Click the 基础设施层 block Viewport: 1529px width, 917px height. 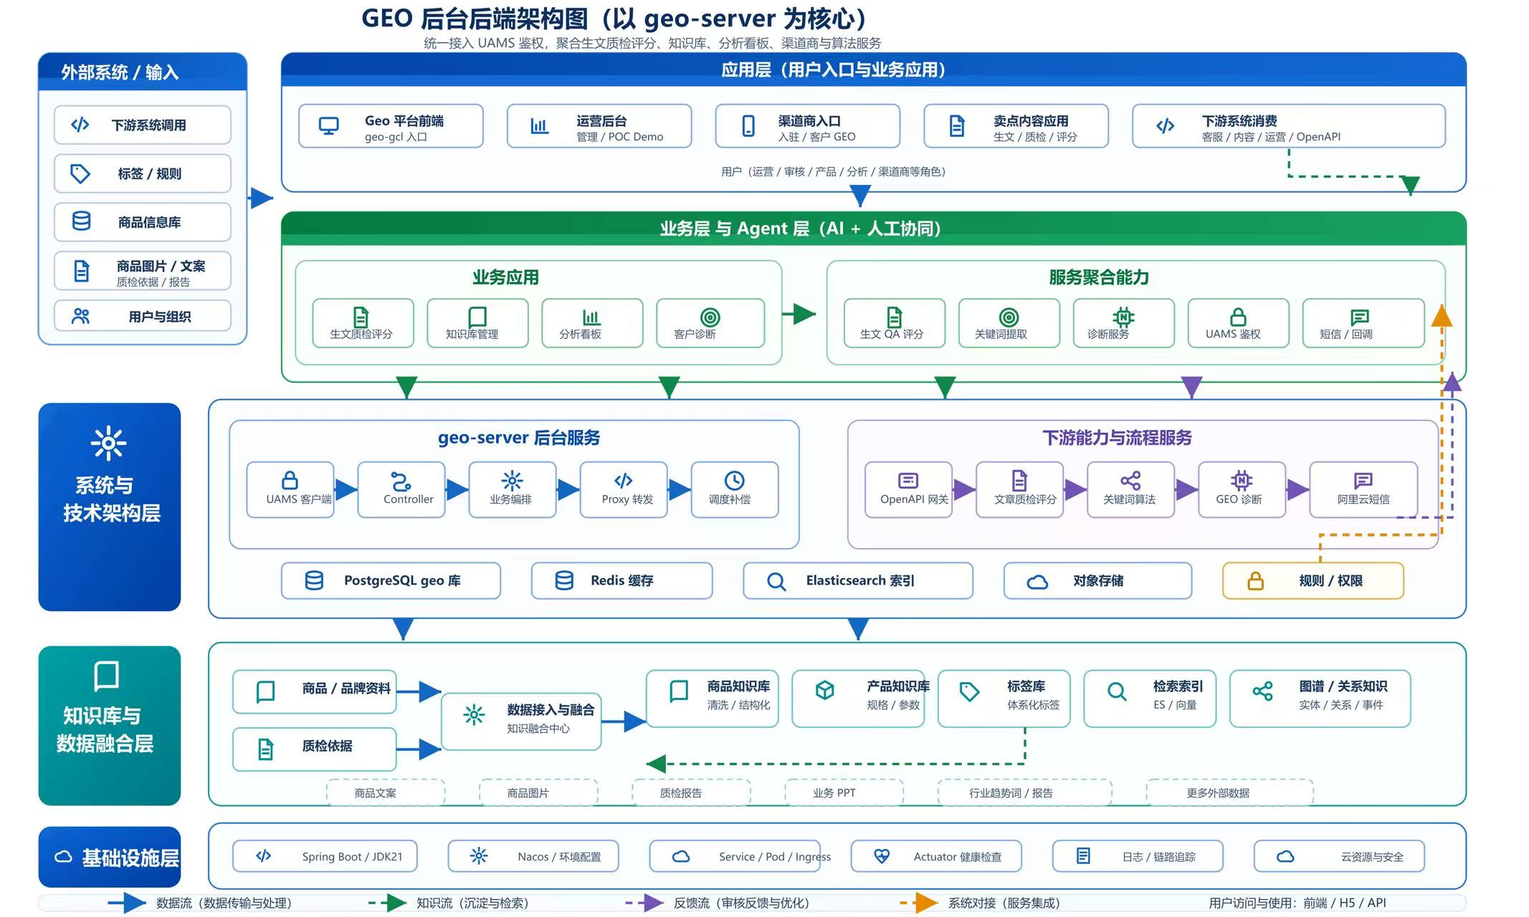(109, 857)
